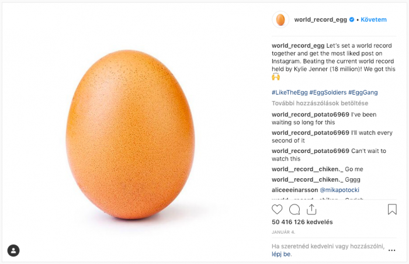The width and height of the screenshot is (409, 264).
Task: Click the comment speech bubble icon
Action: click(x=294, y=209)
